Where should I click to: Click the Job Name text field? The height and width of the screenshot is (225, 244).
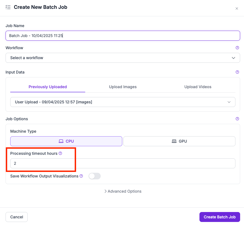pos(123,36)
